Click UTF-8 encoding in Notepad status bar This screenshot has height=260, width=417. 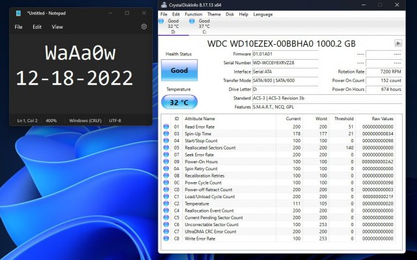pyautogui.click(x=115, y=120)
